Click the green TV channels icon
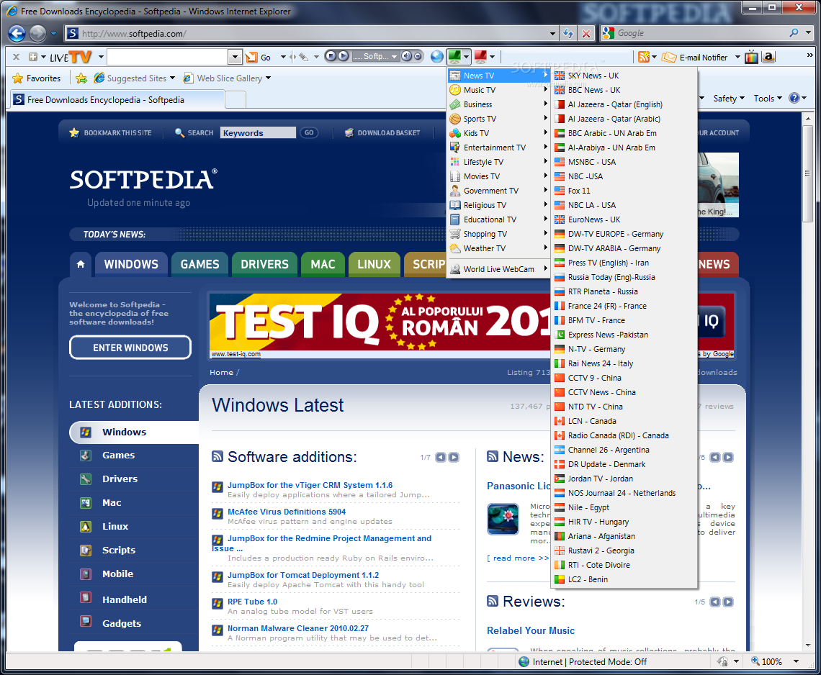 (454, 57)
